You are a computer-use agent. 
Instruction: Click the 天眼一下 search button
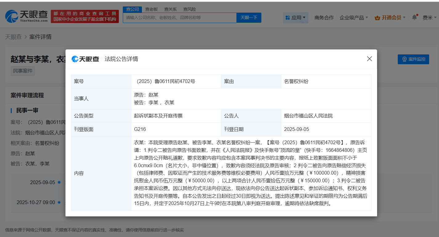click(x=249, y=18)
